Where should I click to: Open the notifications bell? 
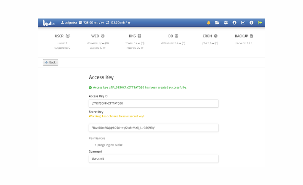click(x=208, y=23)
